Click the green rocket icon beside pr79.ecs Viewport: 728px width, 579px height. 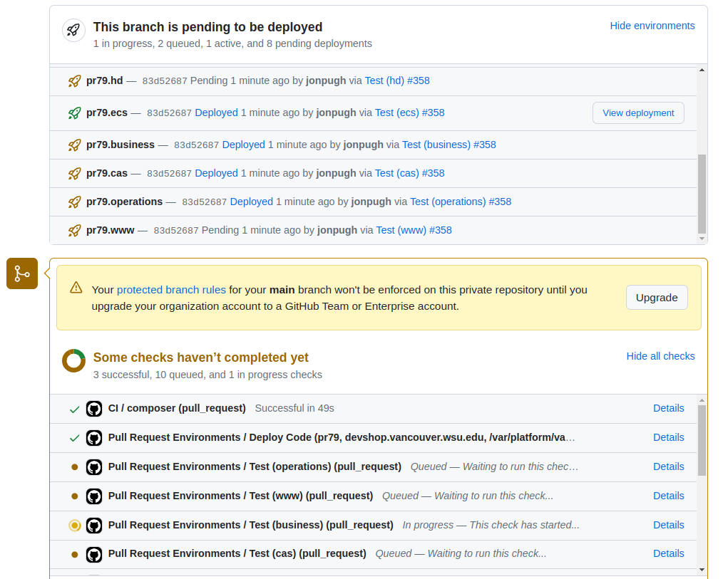[74, 113]
